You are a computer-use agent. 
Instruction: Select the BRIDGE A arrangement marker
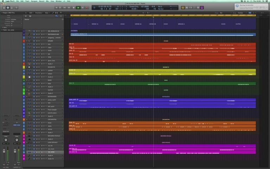click(181, 24)
